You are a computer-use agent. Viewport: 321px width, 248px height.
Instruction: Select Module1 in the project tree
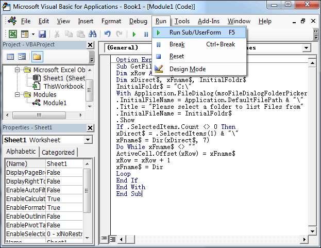click(55, 103)
